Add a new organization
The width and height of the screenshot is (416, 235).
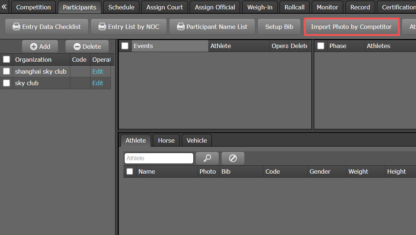click(40, 47)
